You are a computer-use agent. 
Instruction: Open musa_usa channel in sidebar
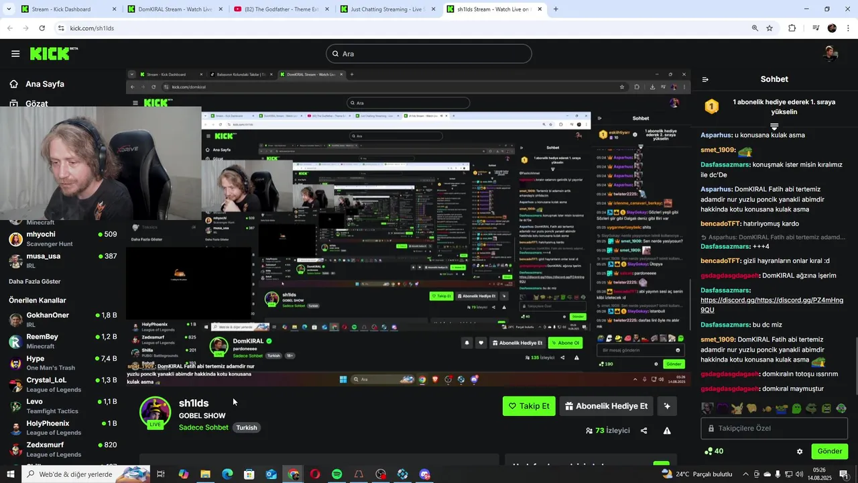coord(62,260)
